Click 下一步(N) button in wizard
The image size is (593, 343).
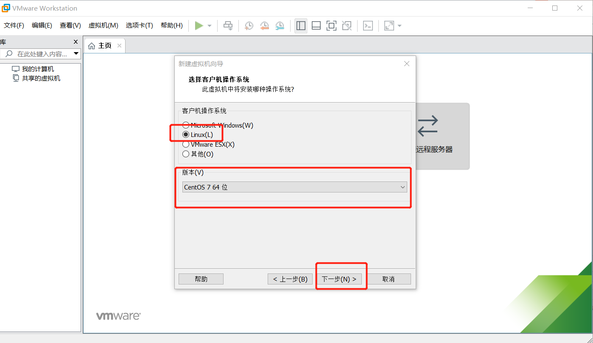[x=339, y=279]
